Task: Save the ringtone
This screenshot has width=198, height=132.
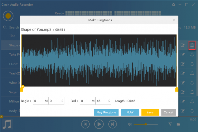Action: click(150, 112)
